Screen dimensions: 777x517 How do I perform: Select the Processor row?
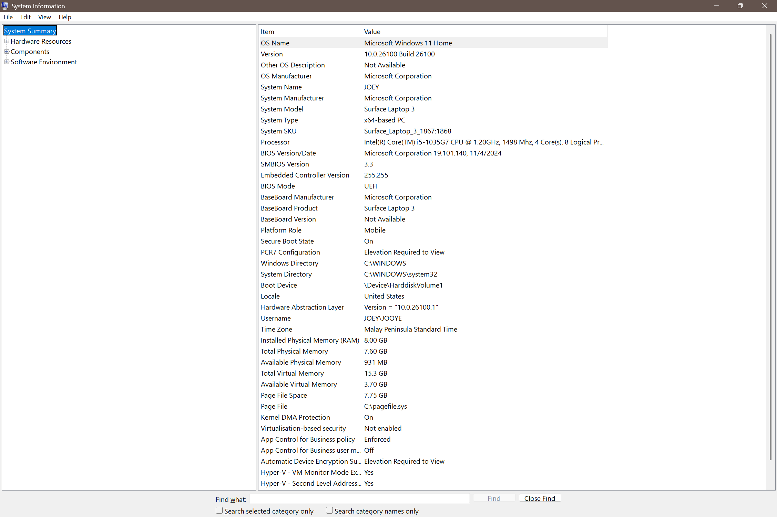[x=433, y=142]
